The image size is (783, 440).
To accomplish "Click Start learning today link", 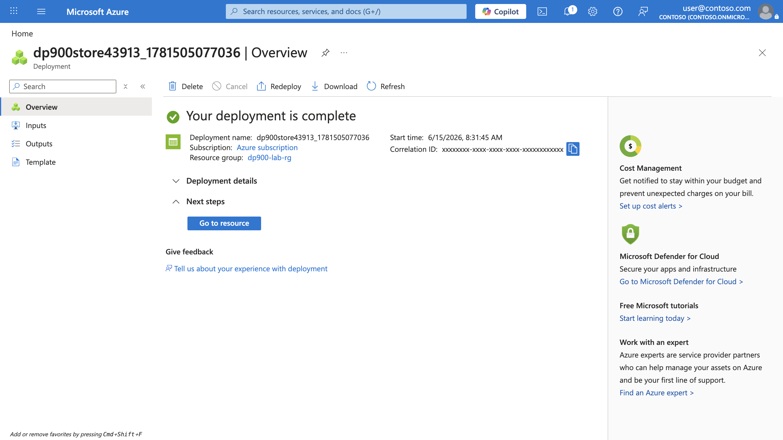I will [655, 318].
